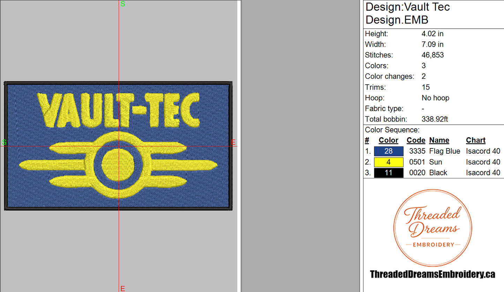504x292 pixels.
Task: Click the 'Flag Blue' thread name
Action: [x=445, y=151]
